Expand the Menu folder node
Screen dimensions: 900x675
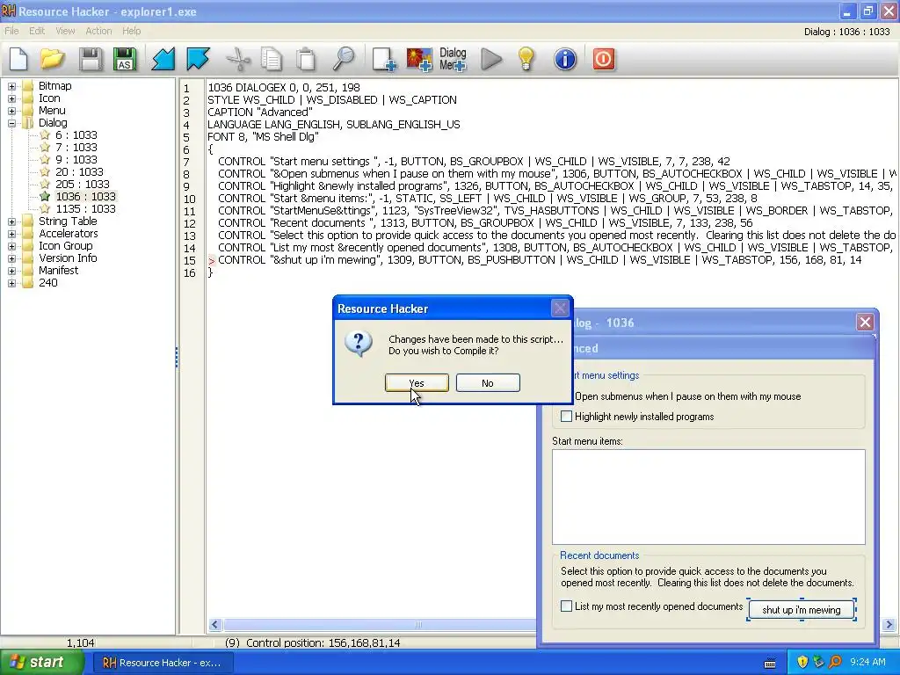pyautogui.click(x=11, y=111)
